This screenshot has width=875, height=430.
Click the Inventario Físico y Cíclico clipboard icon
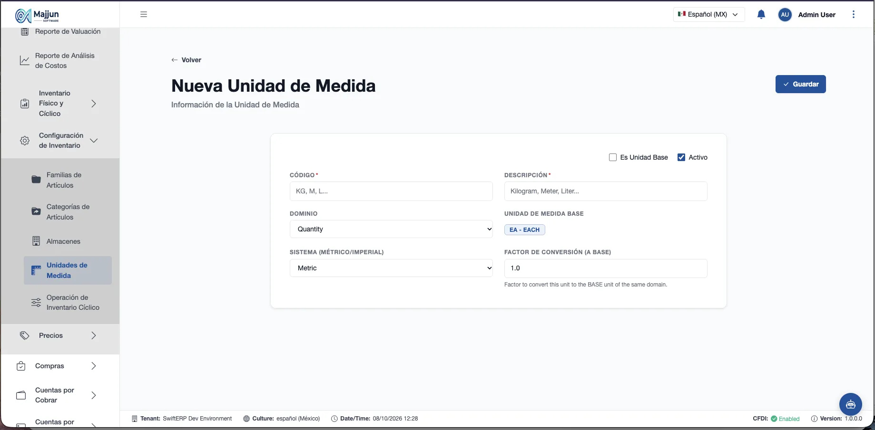[25, 104]
